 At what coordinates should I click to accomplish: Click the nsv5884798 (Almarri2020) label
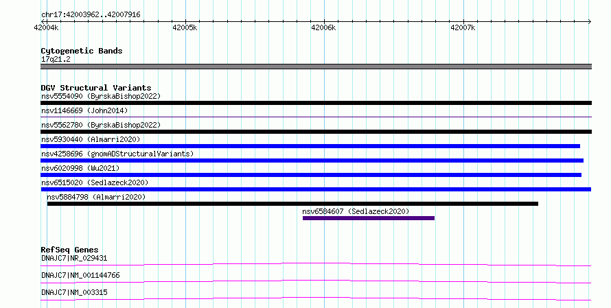click(x=96, y=197)
